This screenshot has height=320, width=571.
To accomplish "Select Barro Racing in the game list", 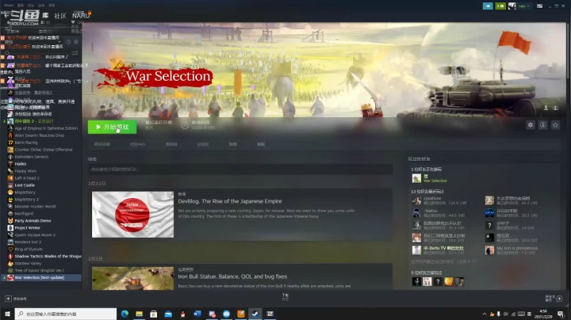I will click(26, 143).
